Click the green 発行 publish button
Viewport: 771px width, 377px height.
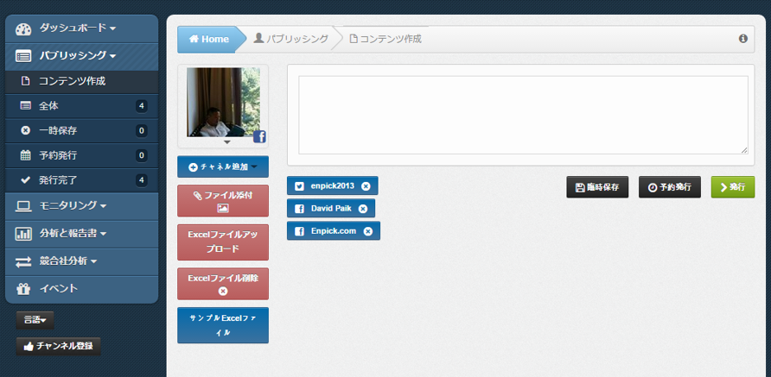(733, 187)
